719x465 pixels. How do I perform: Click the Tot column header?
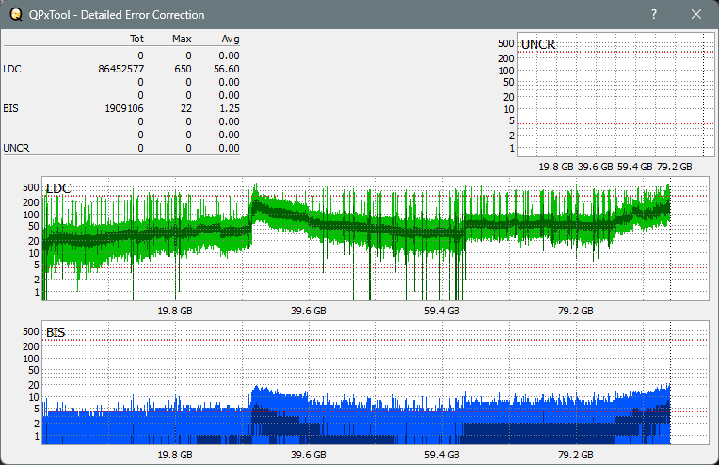pos(136,39)
